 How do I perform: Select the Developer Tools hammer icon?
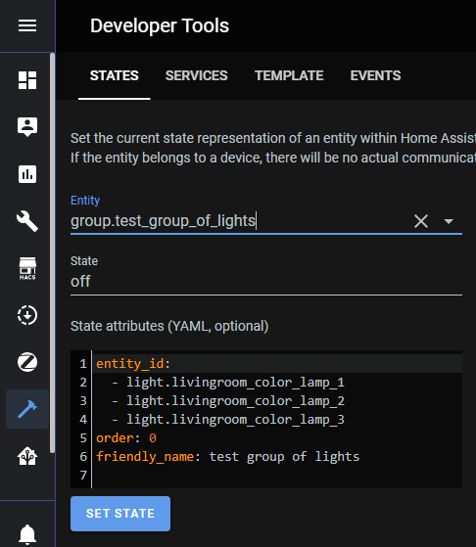click(x=27, y=409)
